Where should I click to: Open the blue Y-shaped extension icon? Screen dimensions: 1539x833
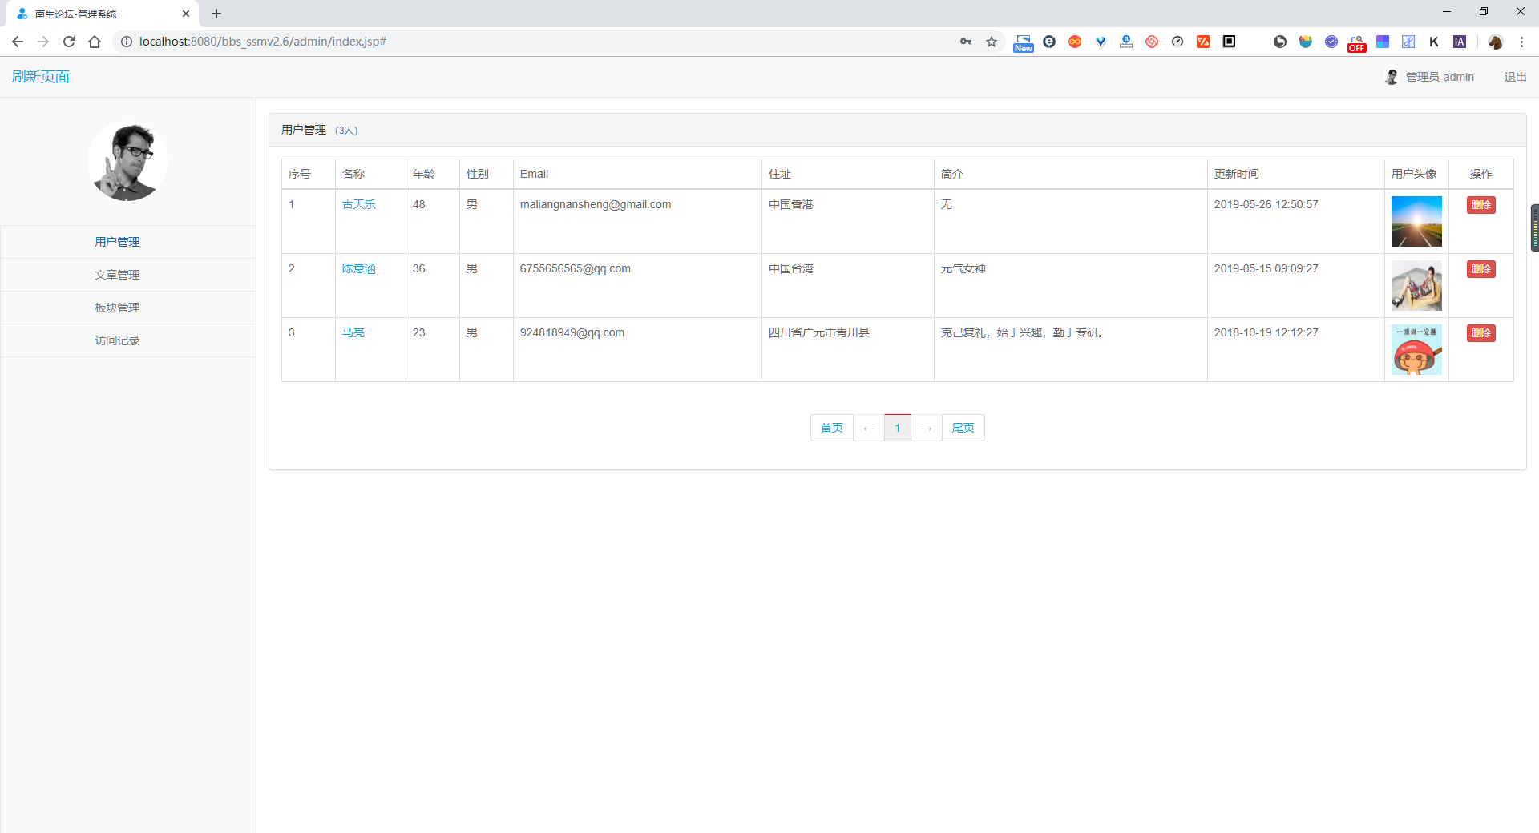point(1101,42)
